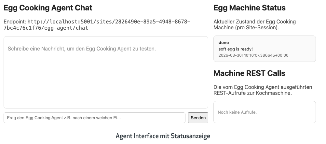The height and width of the screenshot is (144, 326).
Task: Click the 'Schreibe eine Nachricht' placeholder text
Action: point(82,49)
